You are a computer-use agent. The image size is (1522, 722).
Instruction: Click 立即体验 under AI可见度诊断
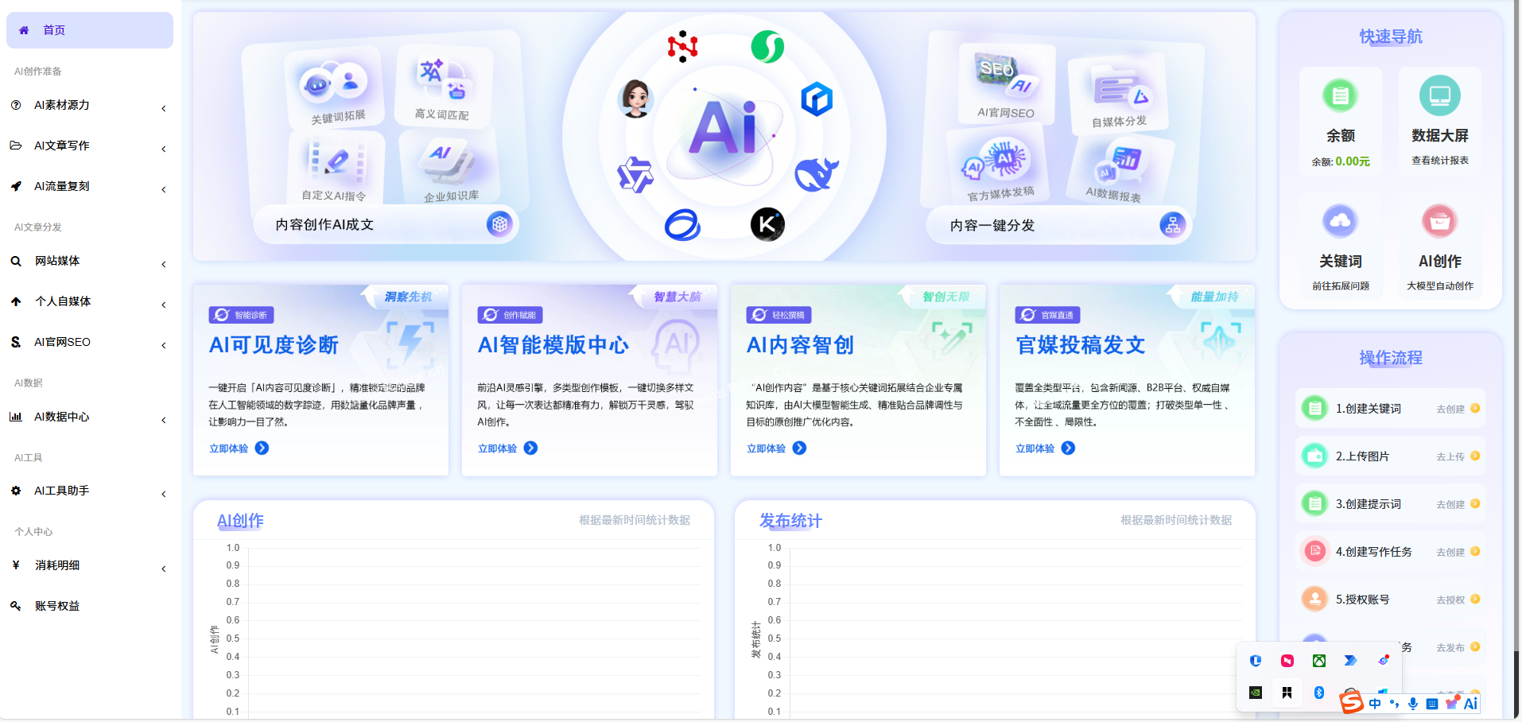239,448
